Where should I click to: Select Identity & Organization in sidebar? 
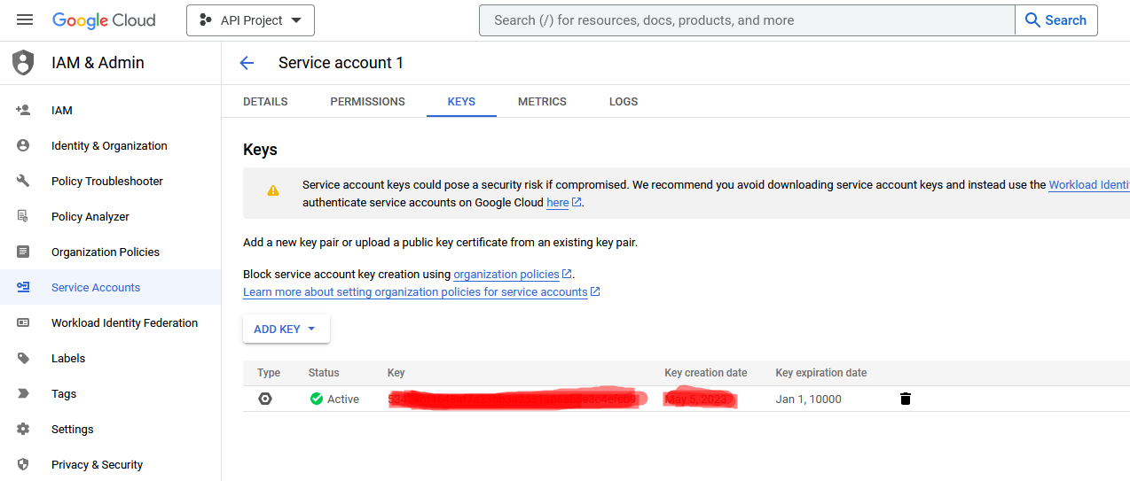(x=109, y=145)
